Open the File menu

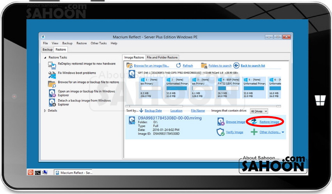click(45, 43)
